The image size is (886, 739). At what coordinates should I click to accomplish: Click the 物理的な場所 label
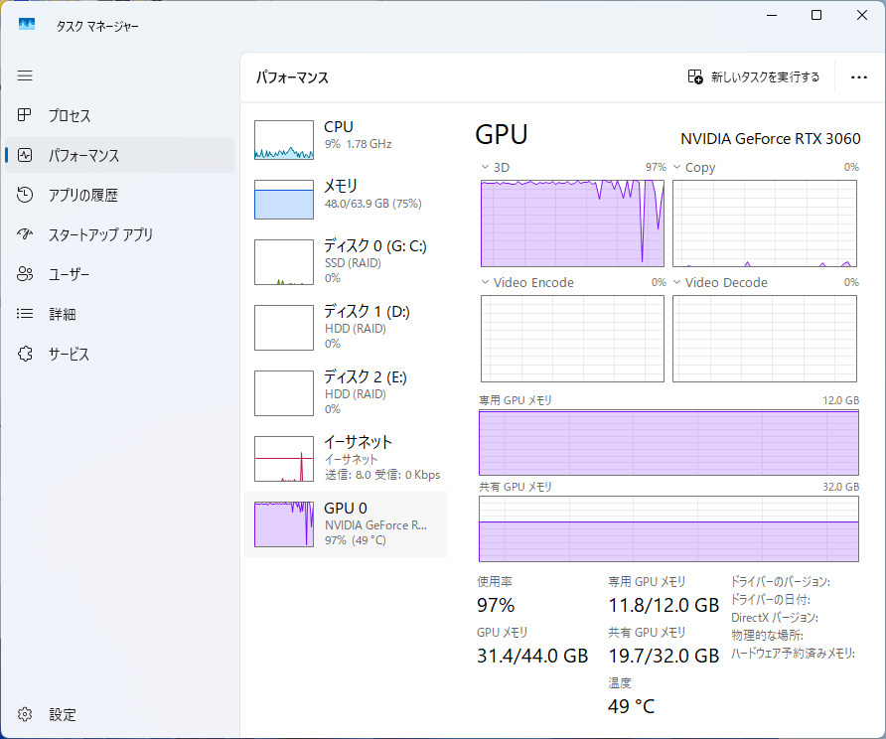point(767,636)
